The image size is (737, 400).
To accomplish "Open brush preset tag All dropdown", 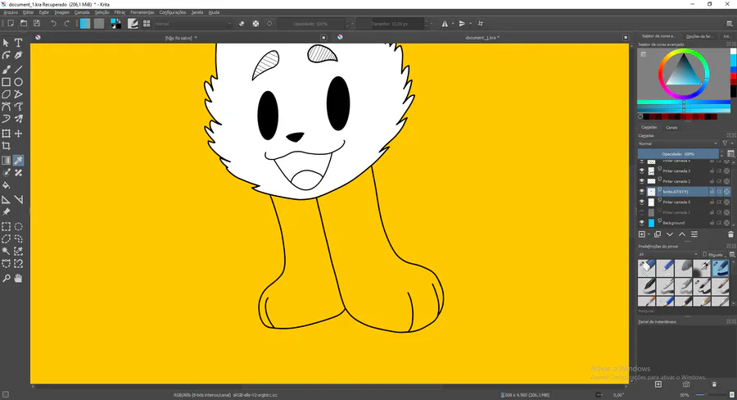I will click(668, 255).
